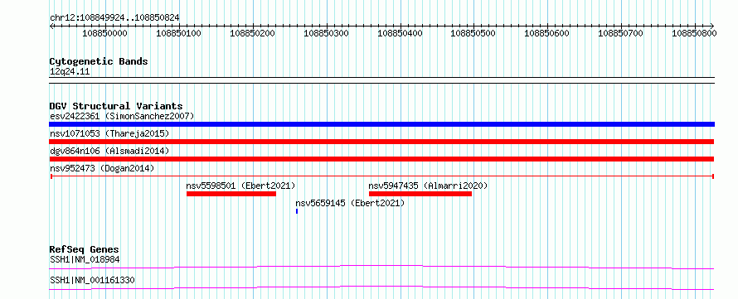Click ruler position 108850000
Image resolution: width=738 pixels, height=299 pixels.
[105, 33]
